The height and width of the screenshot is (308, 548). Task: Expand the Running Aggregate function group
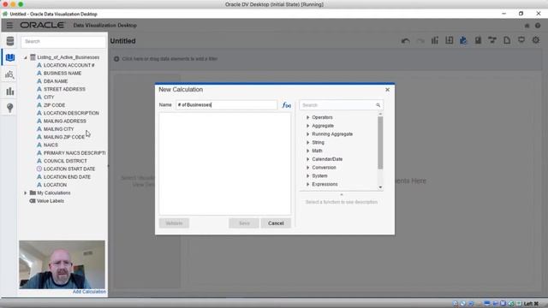pyautogui.click(x=308, y=134)
